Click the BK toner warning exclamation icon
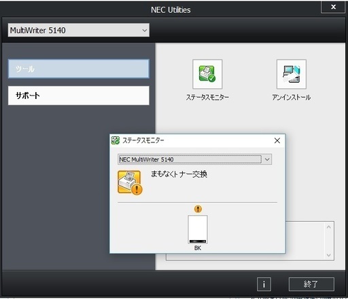 [198, 209]
